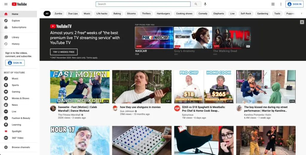Dismiss the YouTube TV promo banner
The height and width of the screenshot is (155, 306).
click(x=302, y=22)
